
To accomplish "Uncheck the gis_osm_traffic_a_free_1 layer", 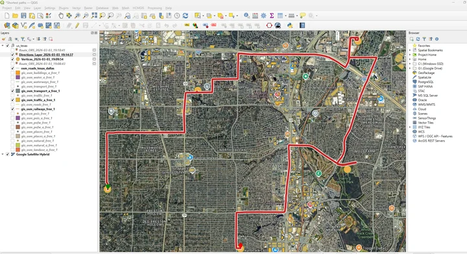I will pos(12,100).
